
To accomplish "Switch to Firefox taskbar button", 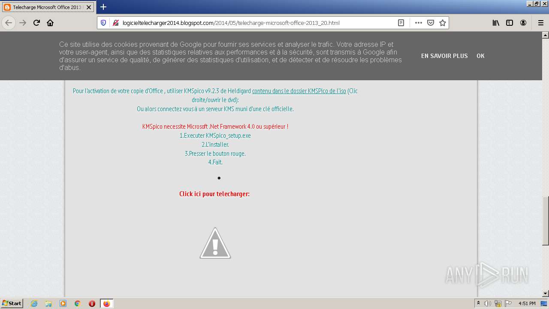I will (106, 303).
